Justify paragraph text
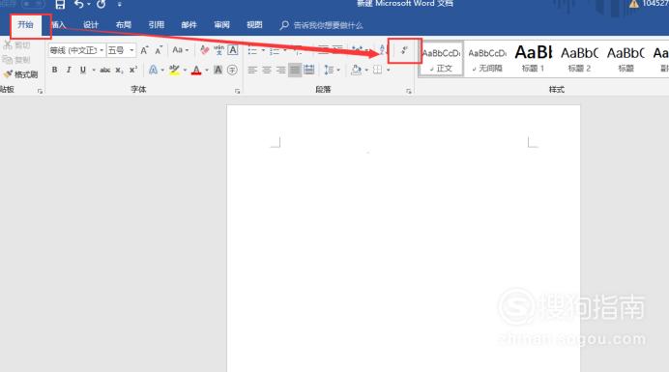Image resolution: width=669 pixels, height=372 pixels. [x=295, y=70]
